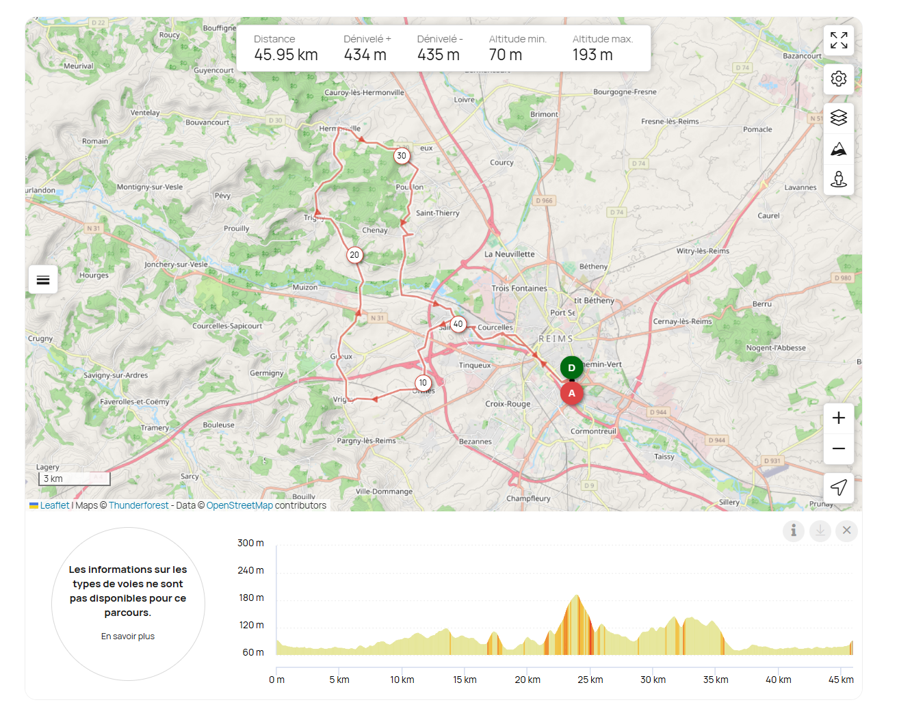
Task: Enter fullscreen map view
Action: point(838,40)
